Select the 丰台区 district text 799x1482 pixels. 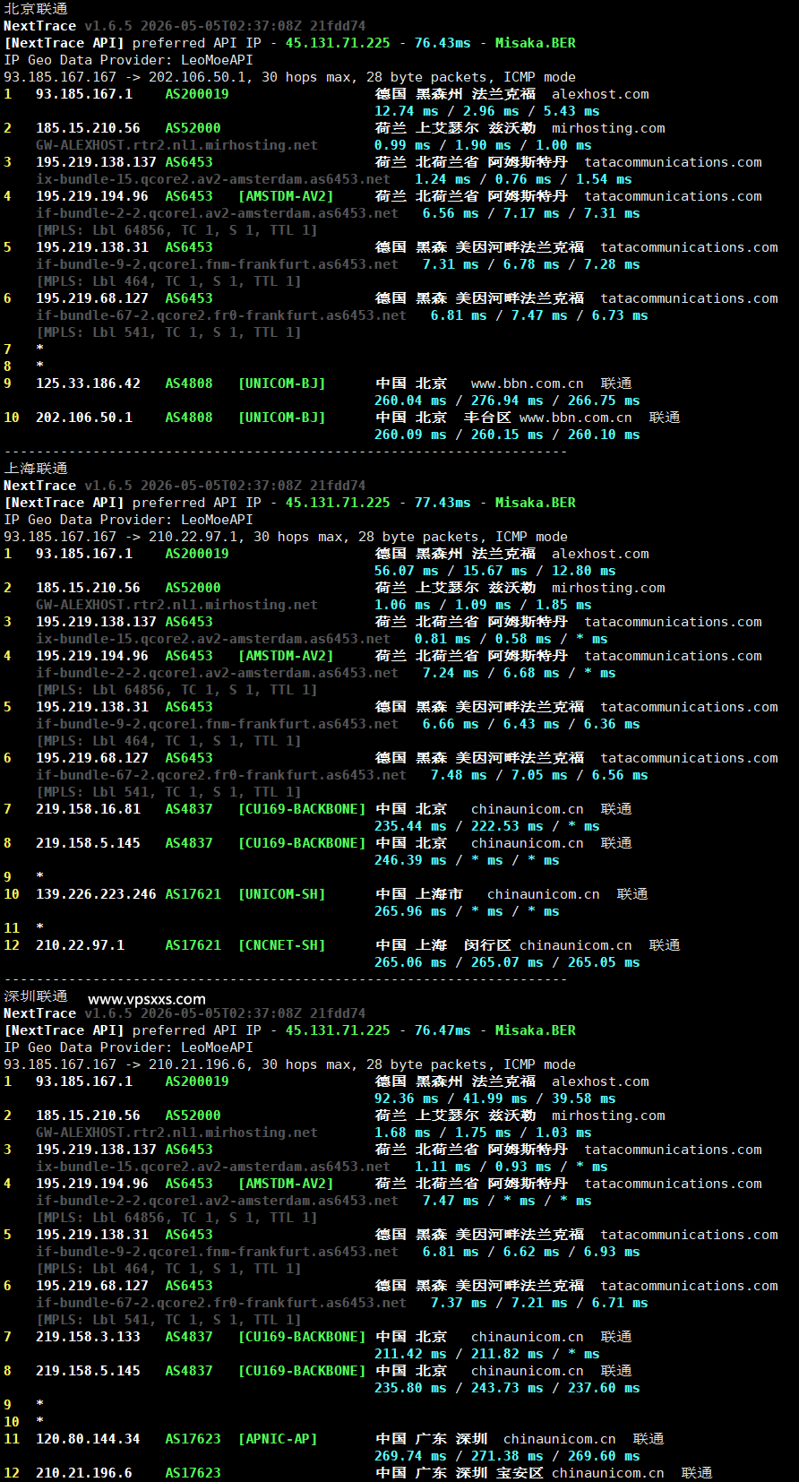[487, 418]
